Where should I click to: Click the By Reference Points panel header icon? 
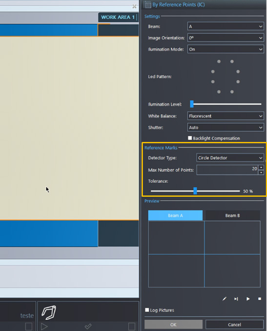point(148,4)
